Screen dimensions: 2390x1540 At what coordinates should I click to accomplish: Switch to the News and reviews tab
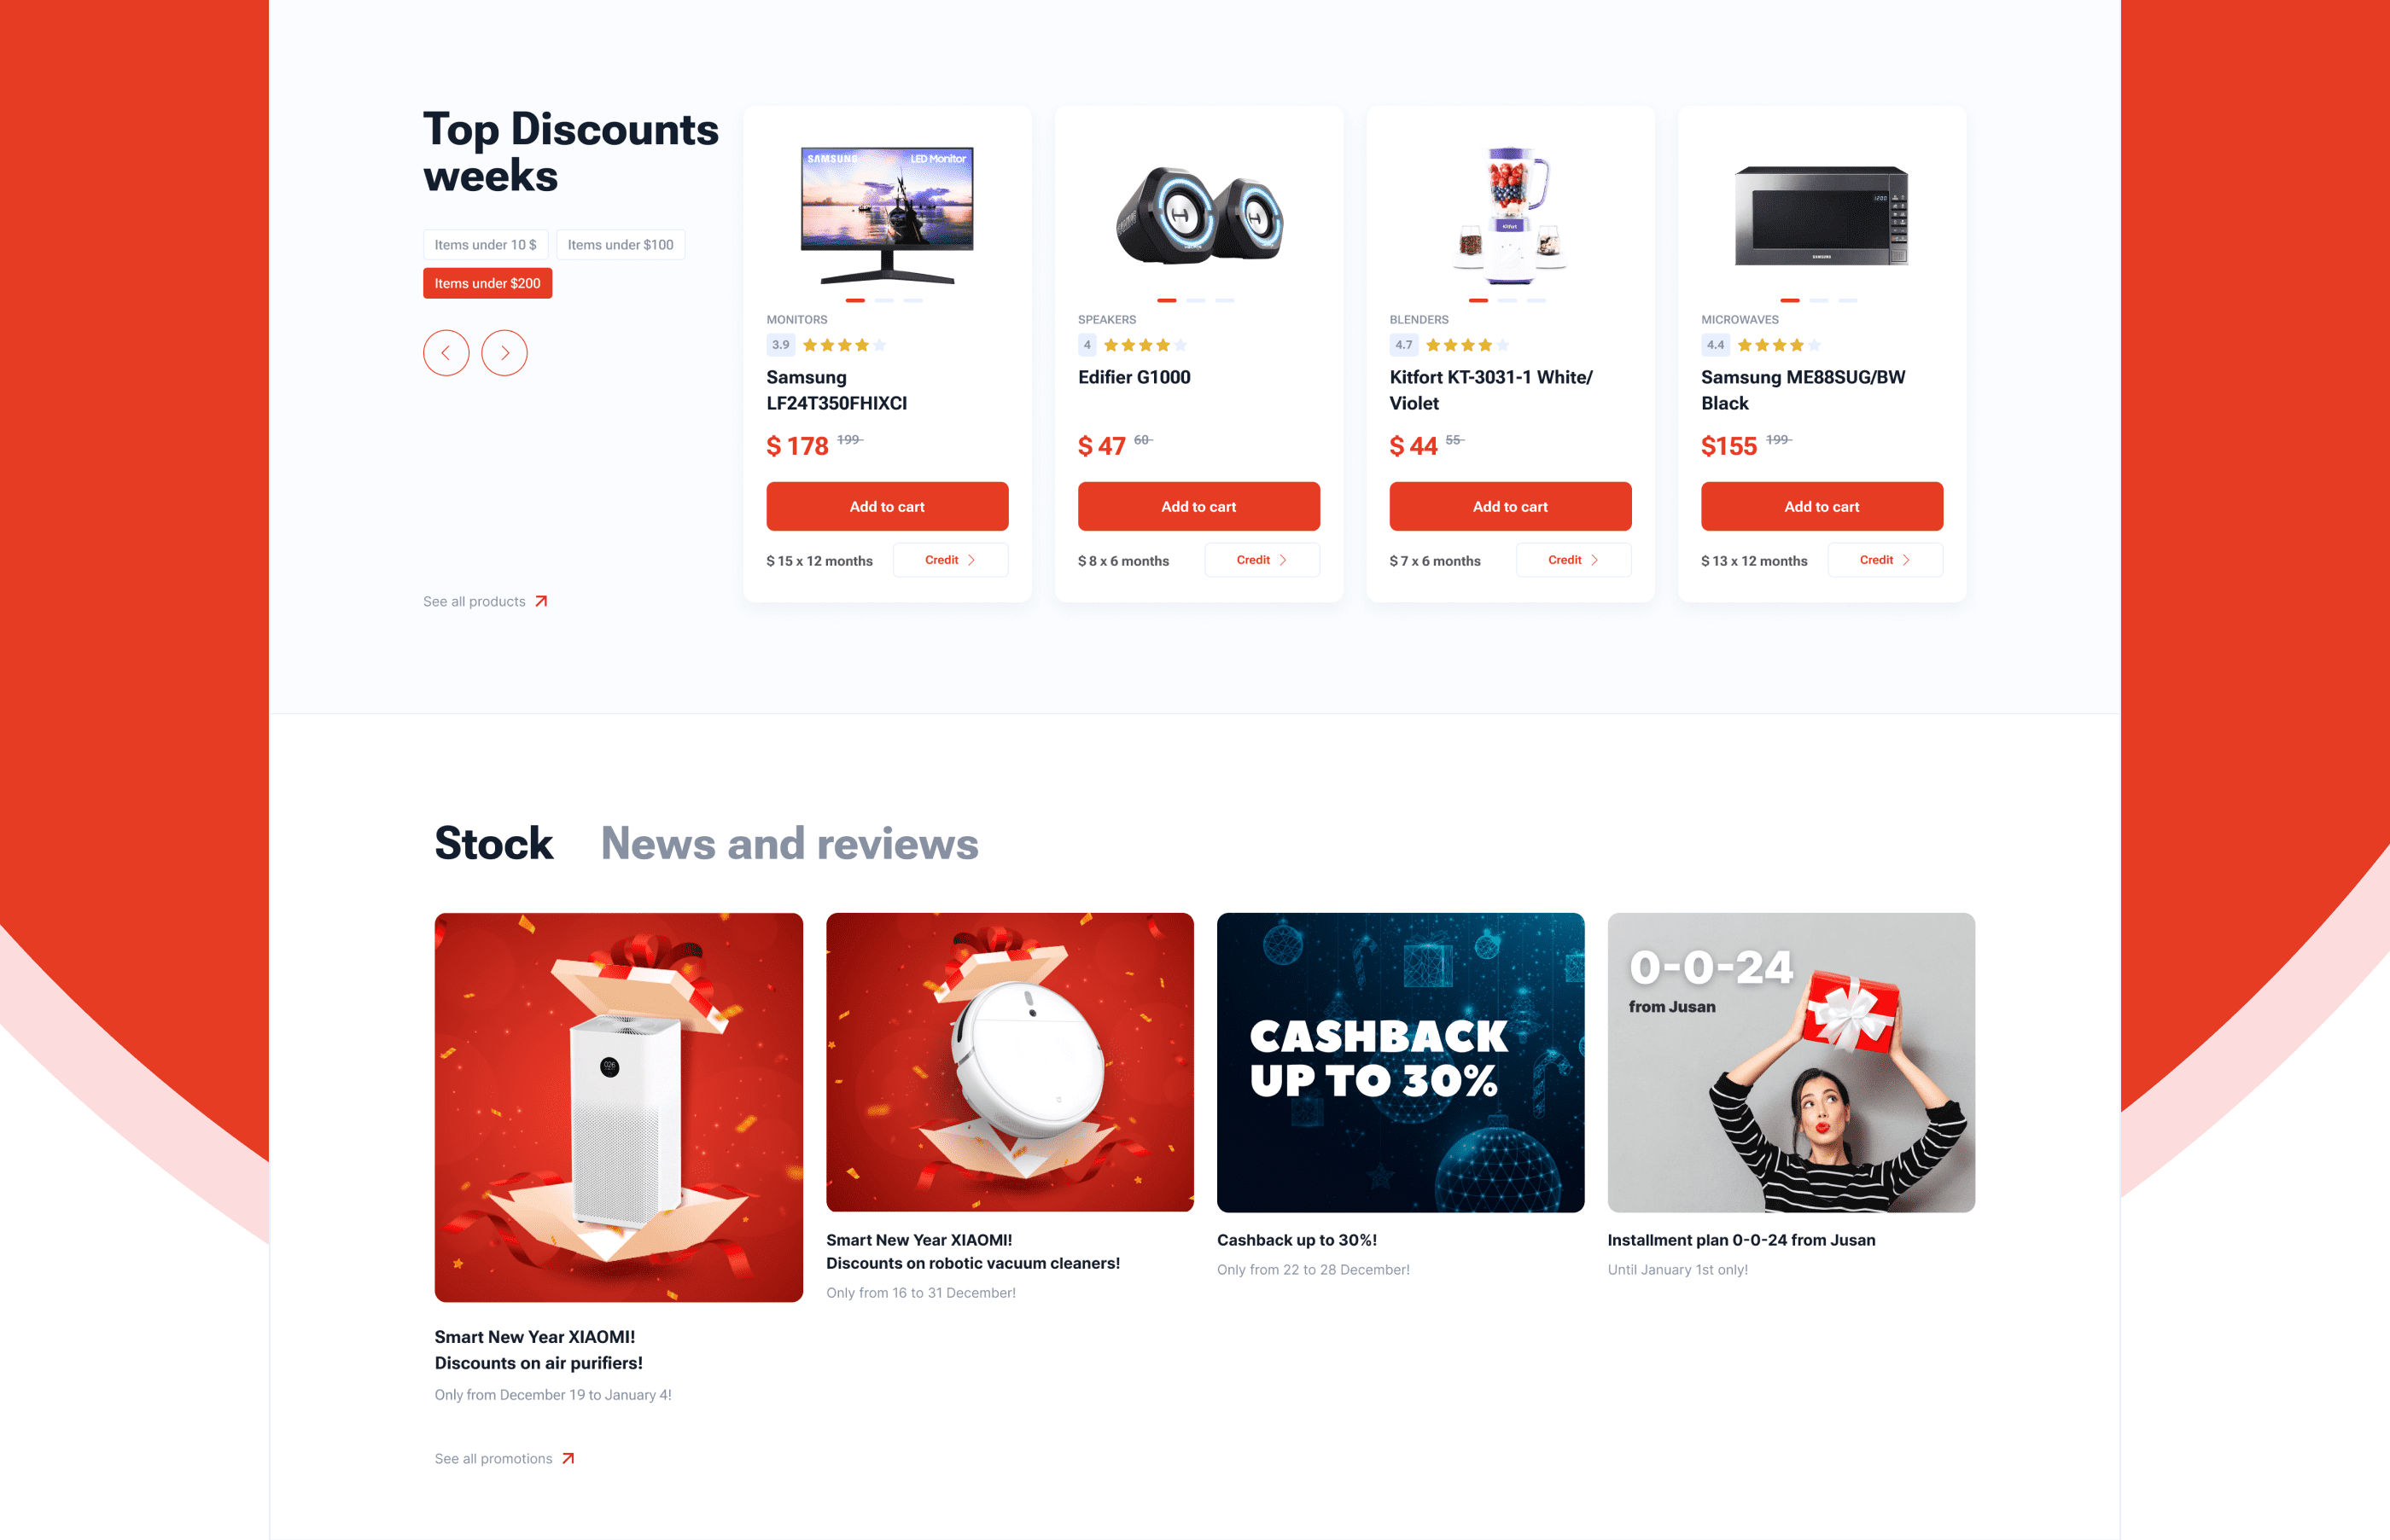click(790, 843)
